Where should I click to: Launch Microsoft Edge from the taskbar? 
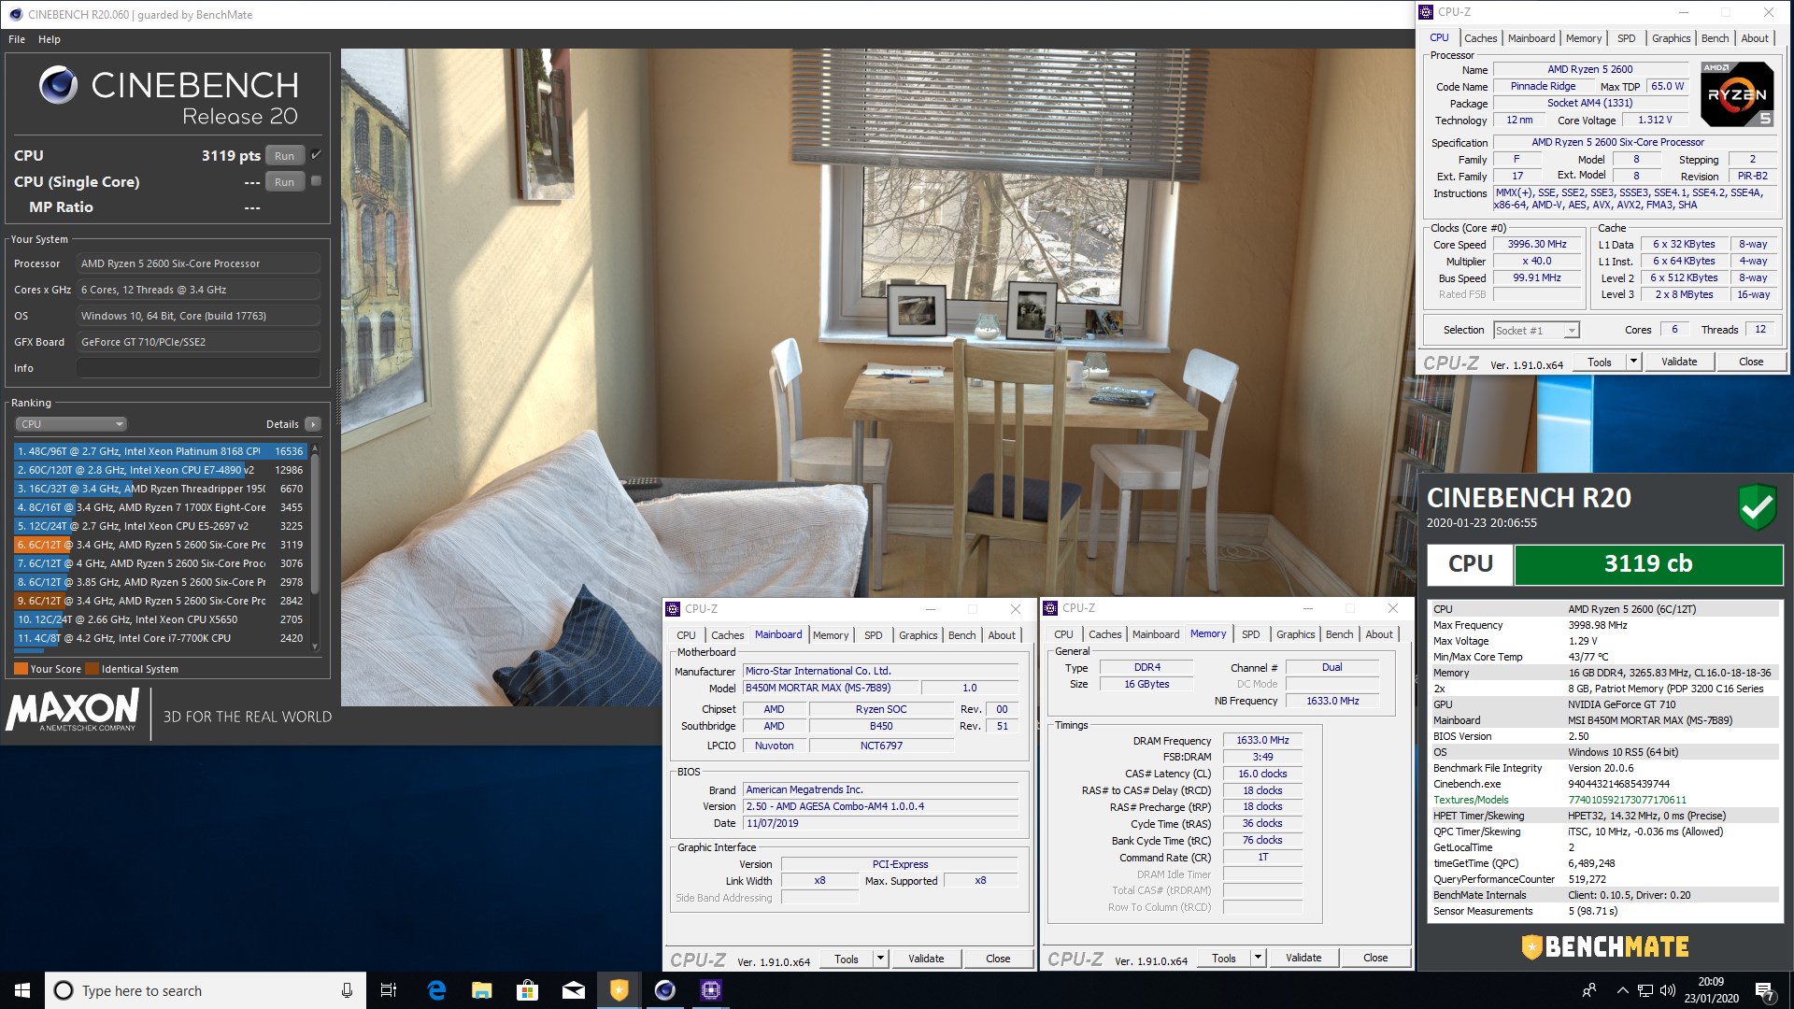click(435, 990)
